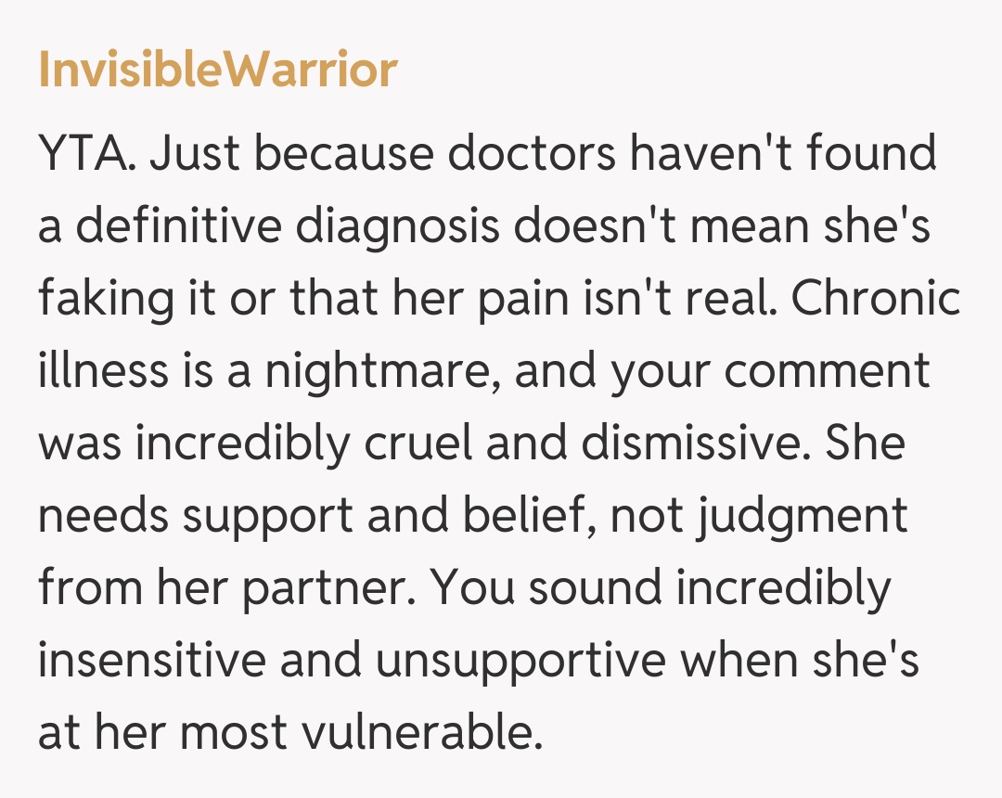The width and height of the screenshot is (1002, 798).
Task: Click the word "illness" in the comment
Action: tap(99, 372)
